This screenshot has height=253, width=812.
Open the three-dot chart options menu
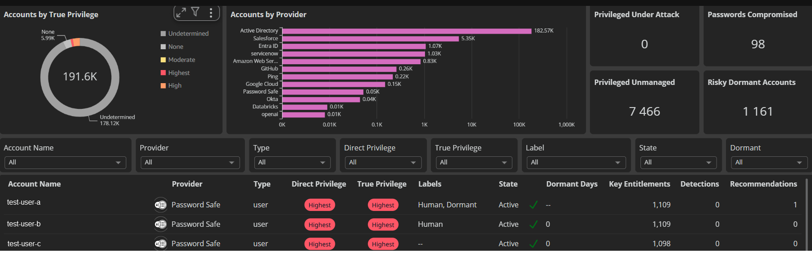211,13
